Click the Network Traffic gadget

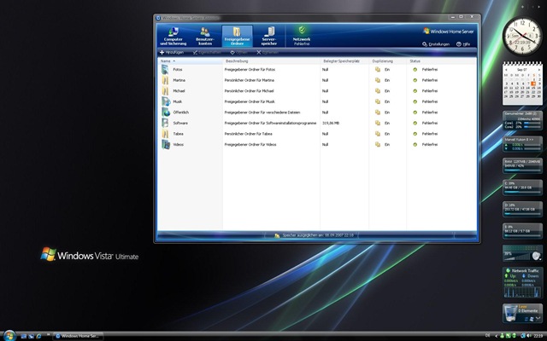point(522,283)
